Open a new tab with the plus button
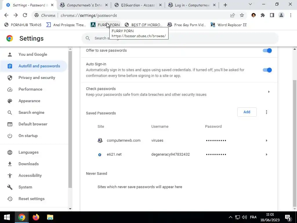 point(225,5)
